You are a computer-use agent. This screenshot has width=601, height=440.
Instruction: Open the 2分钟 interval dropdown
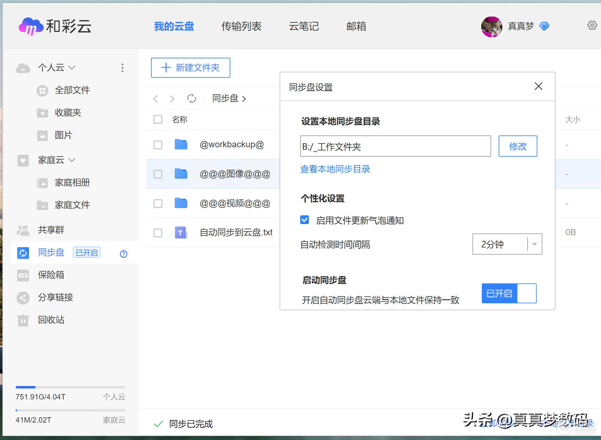click(507, 244)
